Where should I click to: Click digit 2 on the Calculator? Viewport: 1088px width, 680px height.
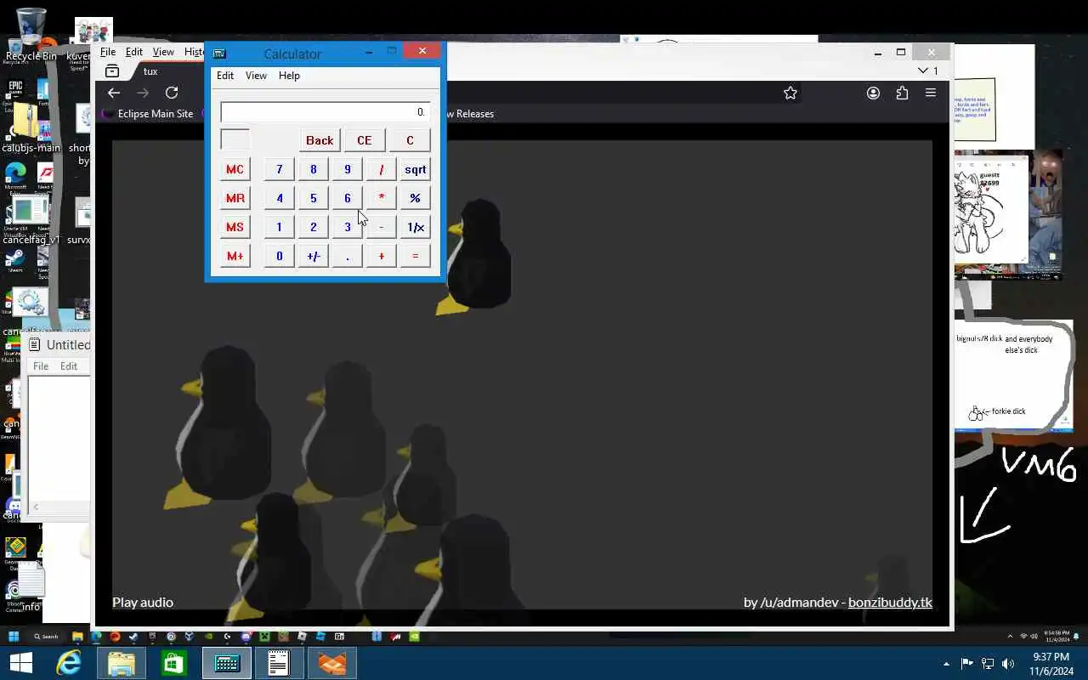pyautogui.click(x=313, y=227)
